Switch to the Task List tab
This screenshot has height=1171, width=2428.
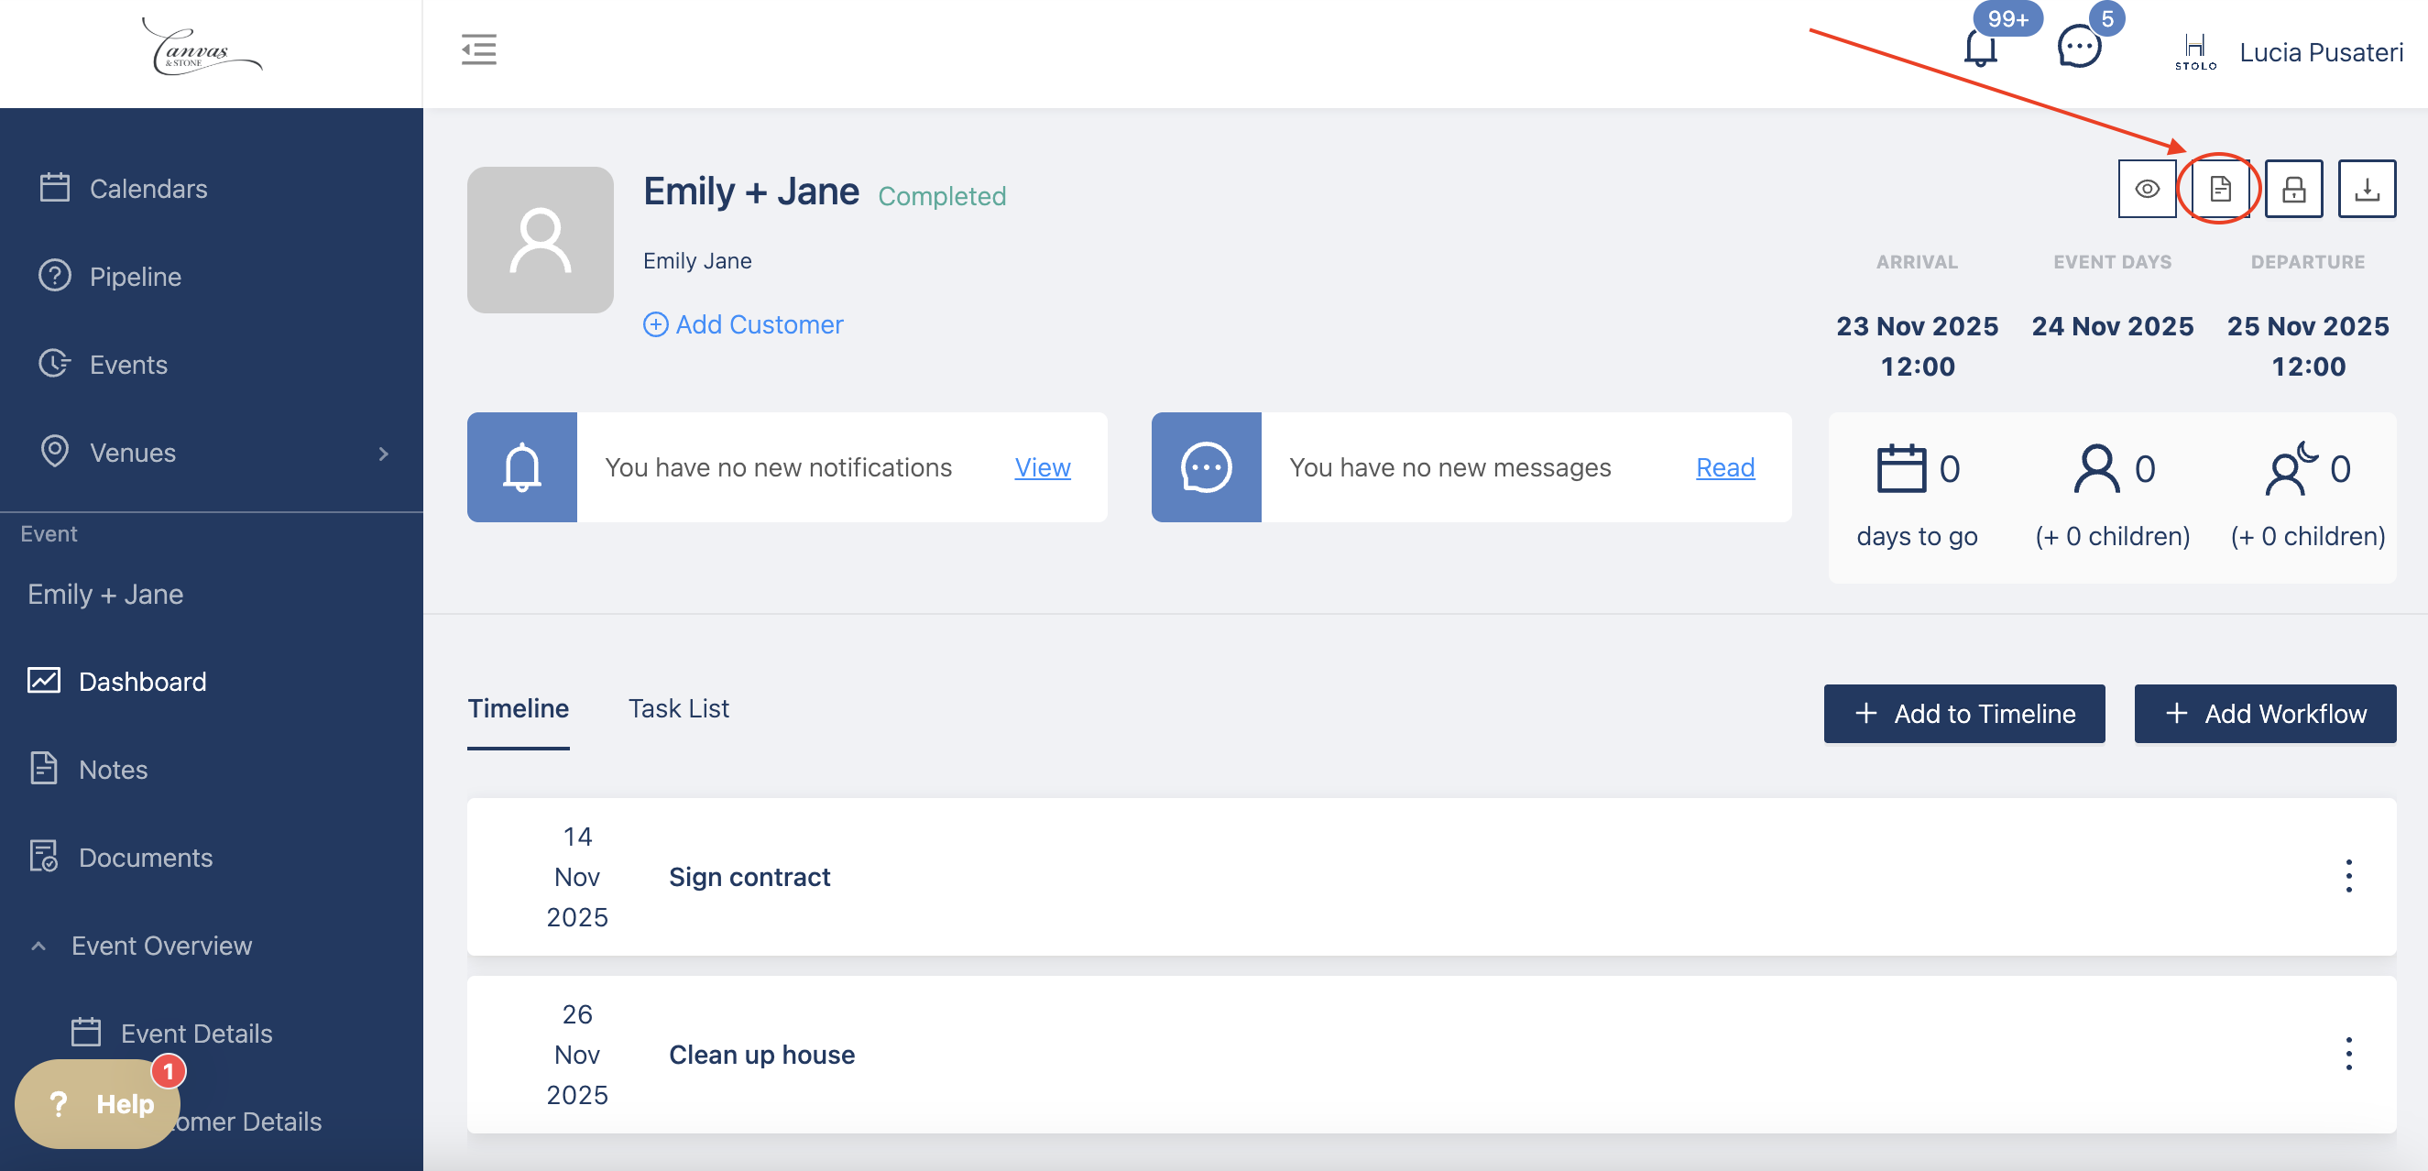pyautogui.click(x=679, y=708)
